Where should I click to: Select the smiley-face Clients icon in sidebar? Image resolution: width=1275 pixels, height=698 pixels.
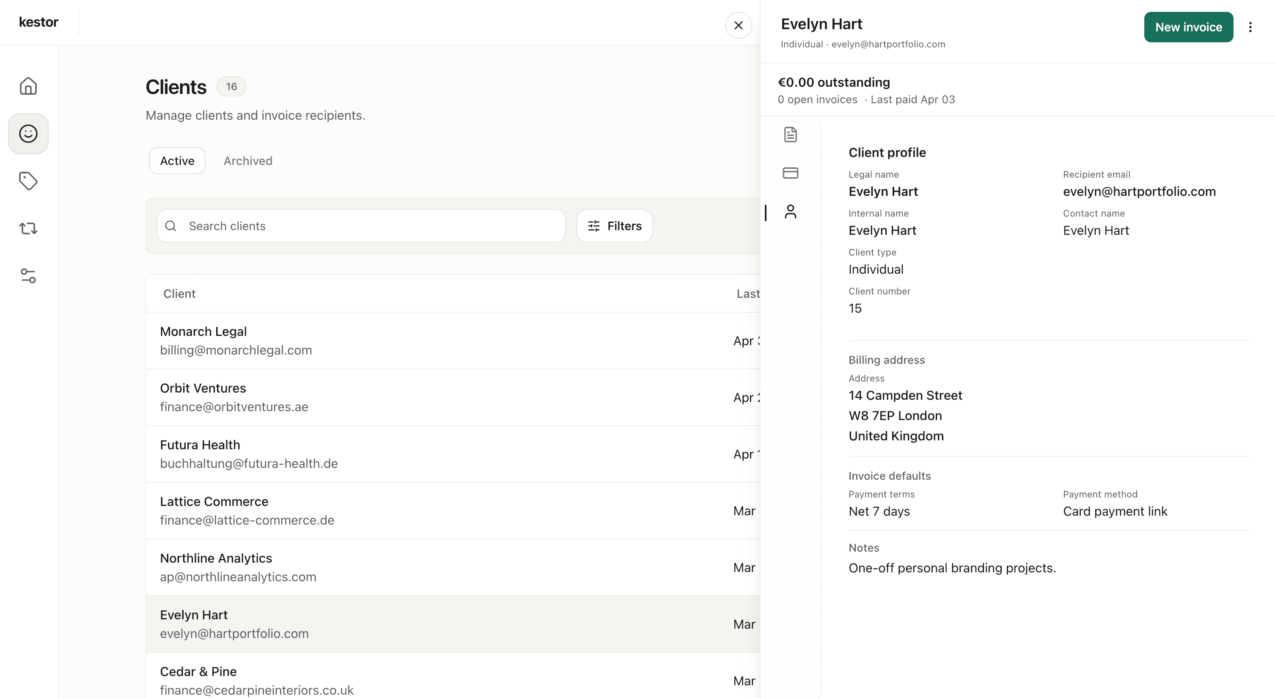click(x=28, y=133)
